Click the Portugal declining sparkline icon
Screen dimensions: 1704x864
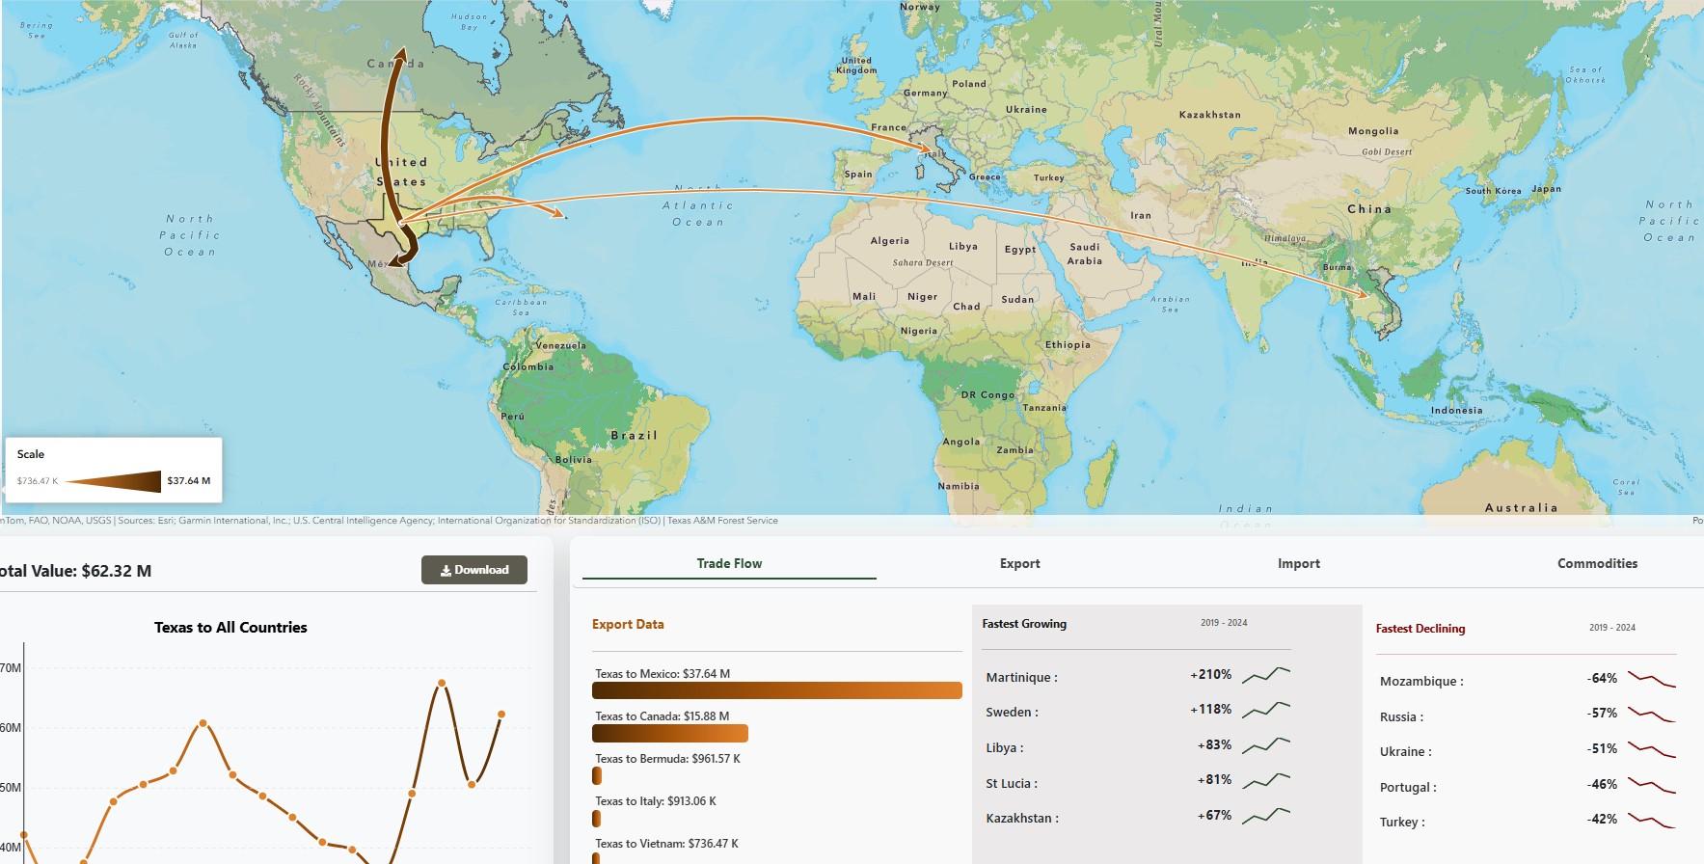(1652, 785)
